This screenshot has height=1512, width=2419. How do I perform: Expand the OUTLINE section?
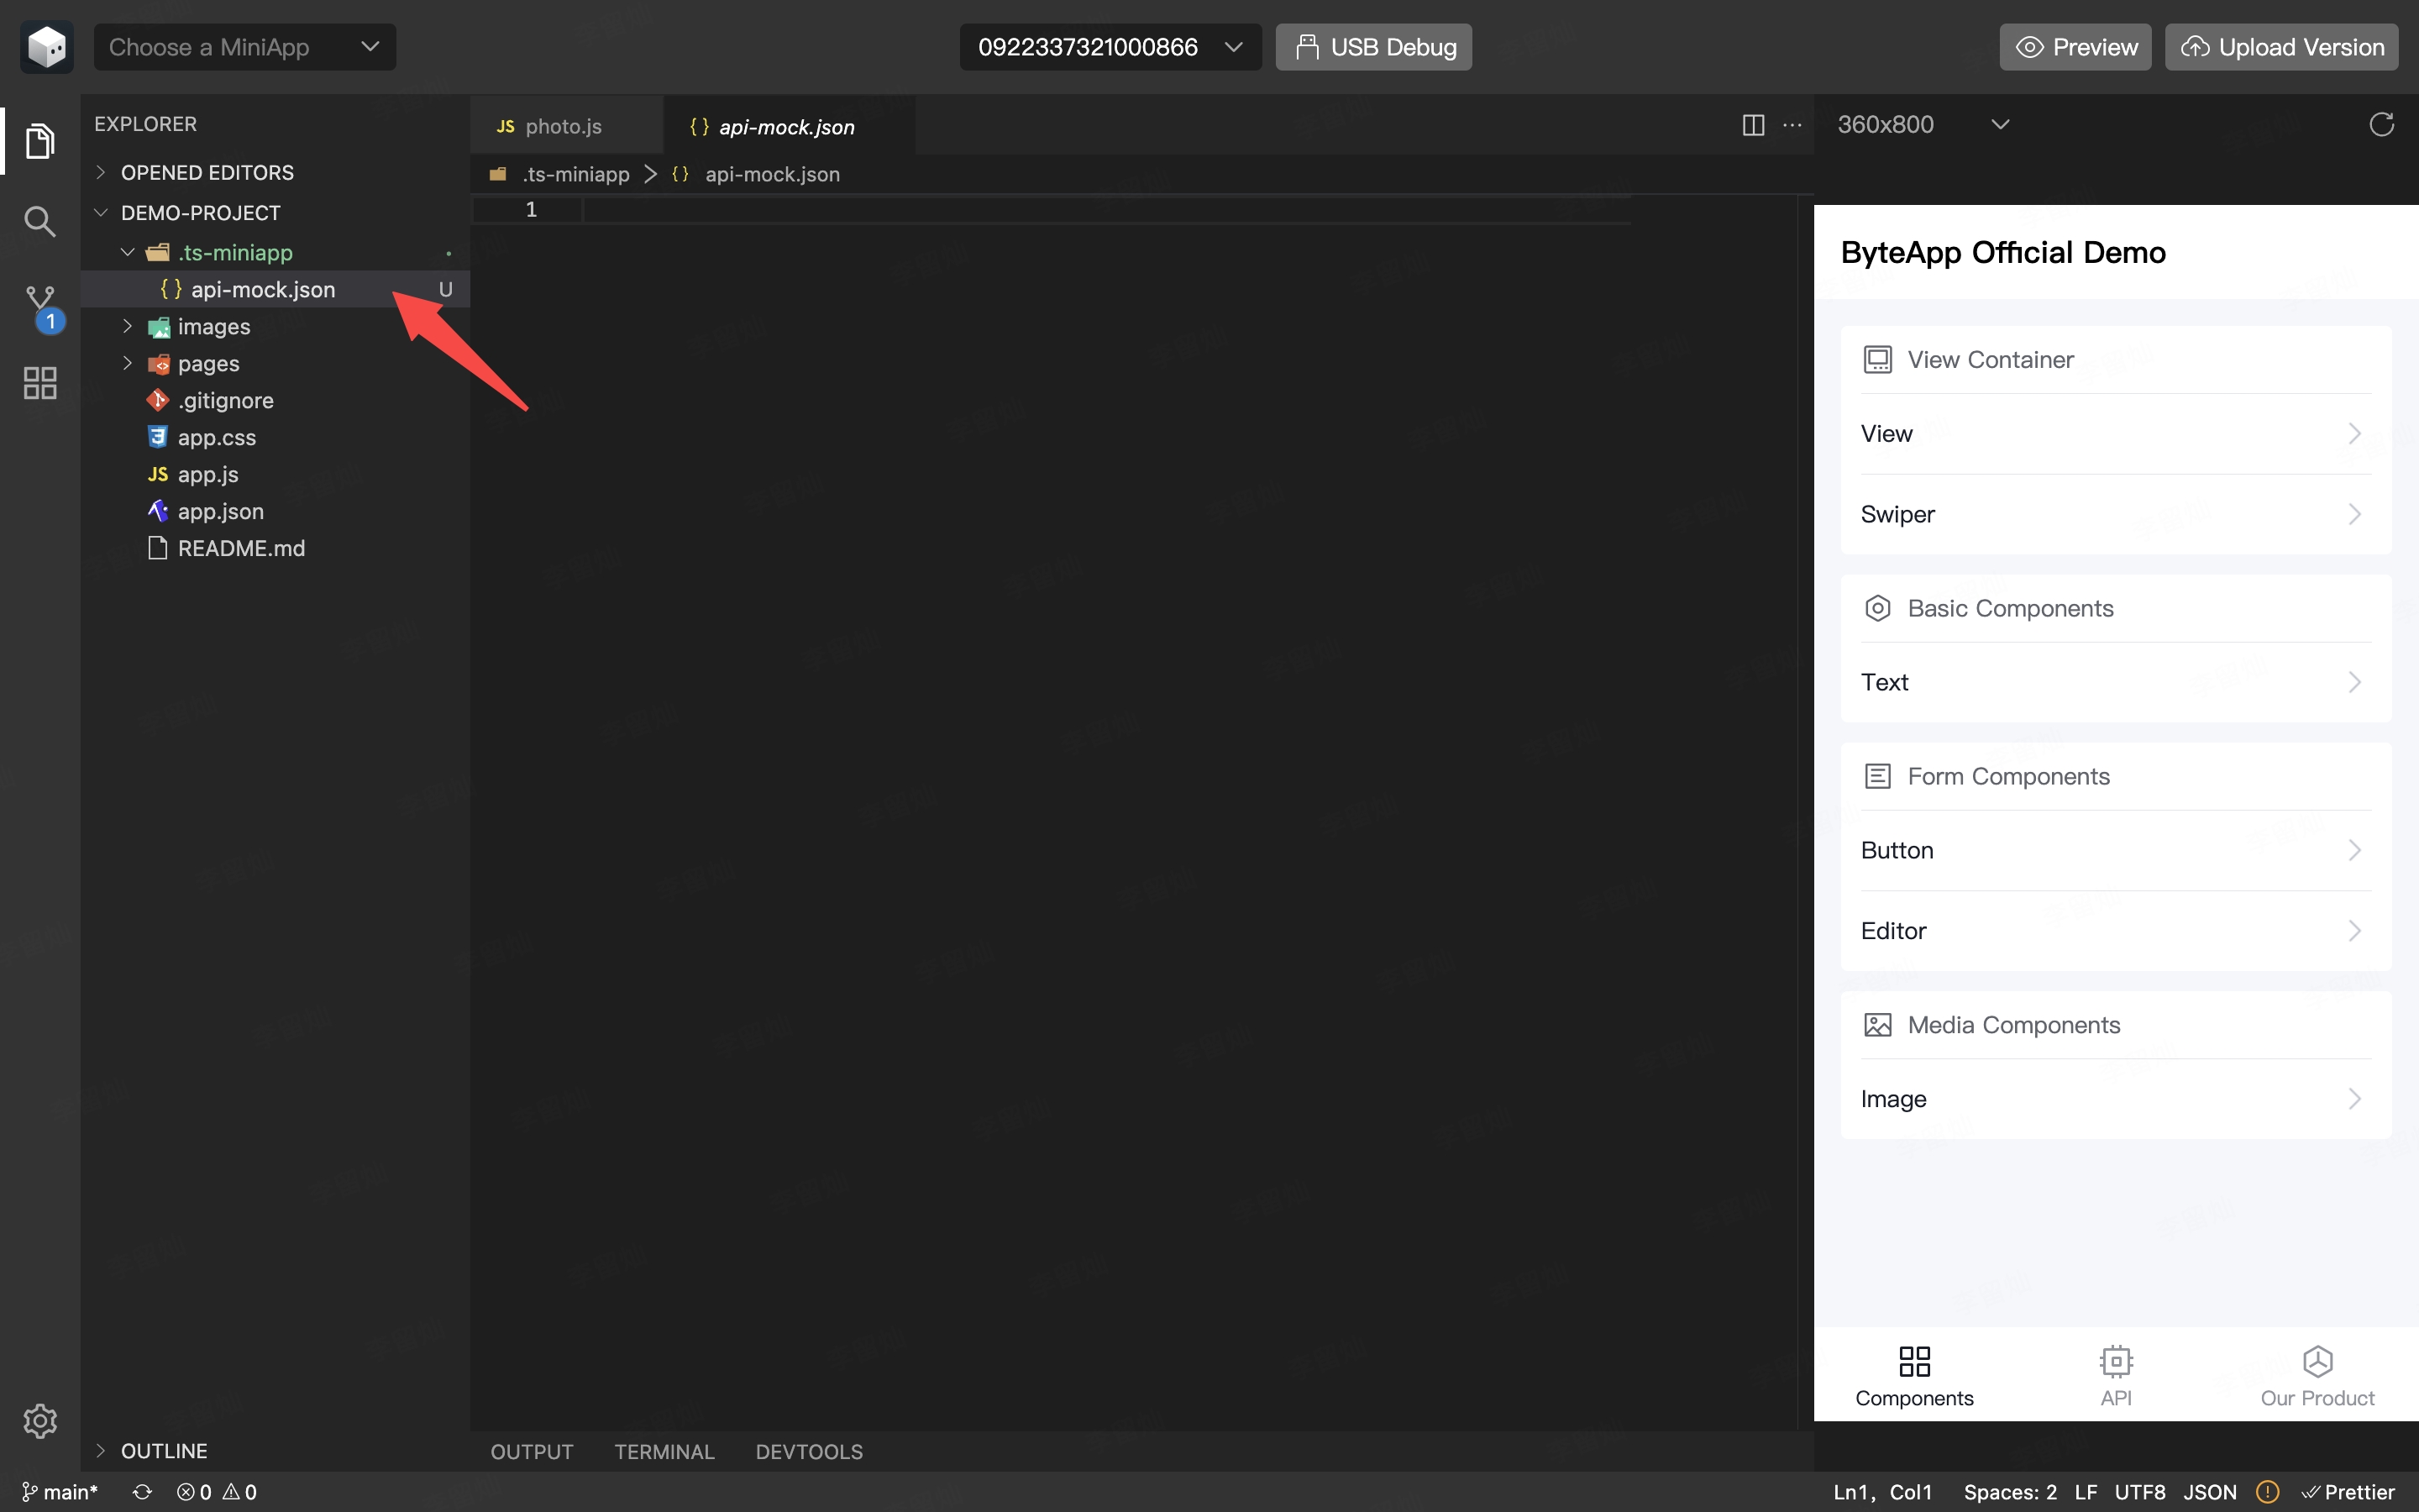pos(275,1450)
